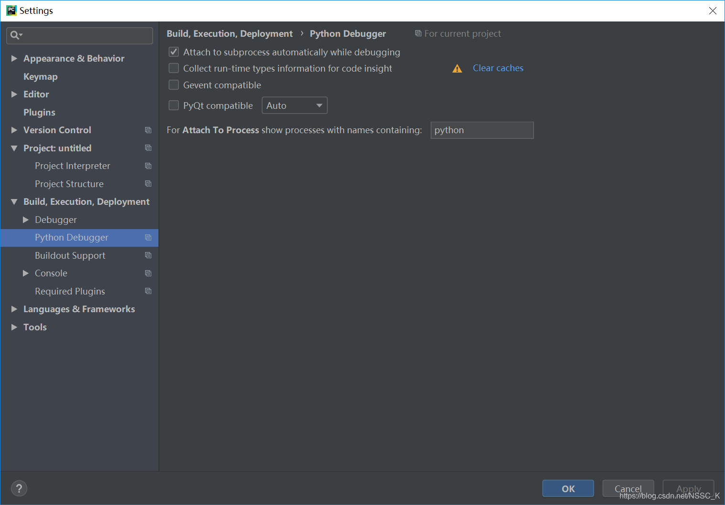Expand the Version Control arrow
This screenshot has width=725, height=505.
click(x=14, y=130)
